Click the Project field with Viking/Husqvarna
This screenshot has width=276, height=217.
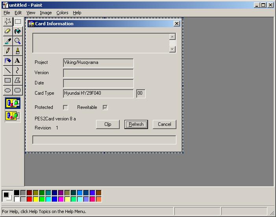click(x=98, y=63)
